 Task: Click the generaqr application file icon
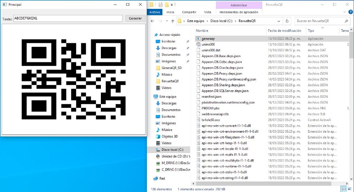tap(198, 39)
